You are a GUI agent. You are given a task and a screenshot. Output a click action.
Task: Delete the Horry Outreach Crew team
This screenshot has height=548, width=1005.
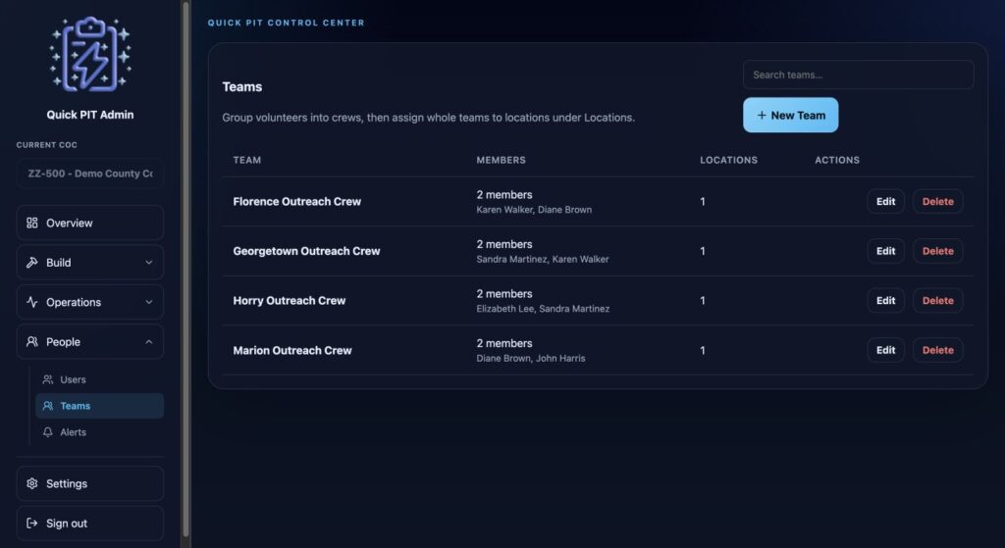coord(937,300)
